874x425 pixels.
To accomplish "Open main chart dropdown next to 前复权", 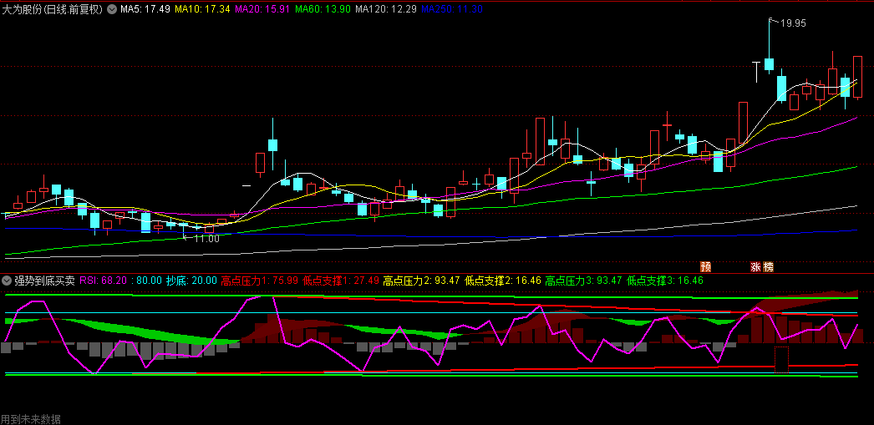I will coord(112,9).
